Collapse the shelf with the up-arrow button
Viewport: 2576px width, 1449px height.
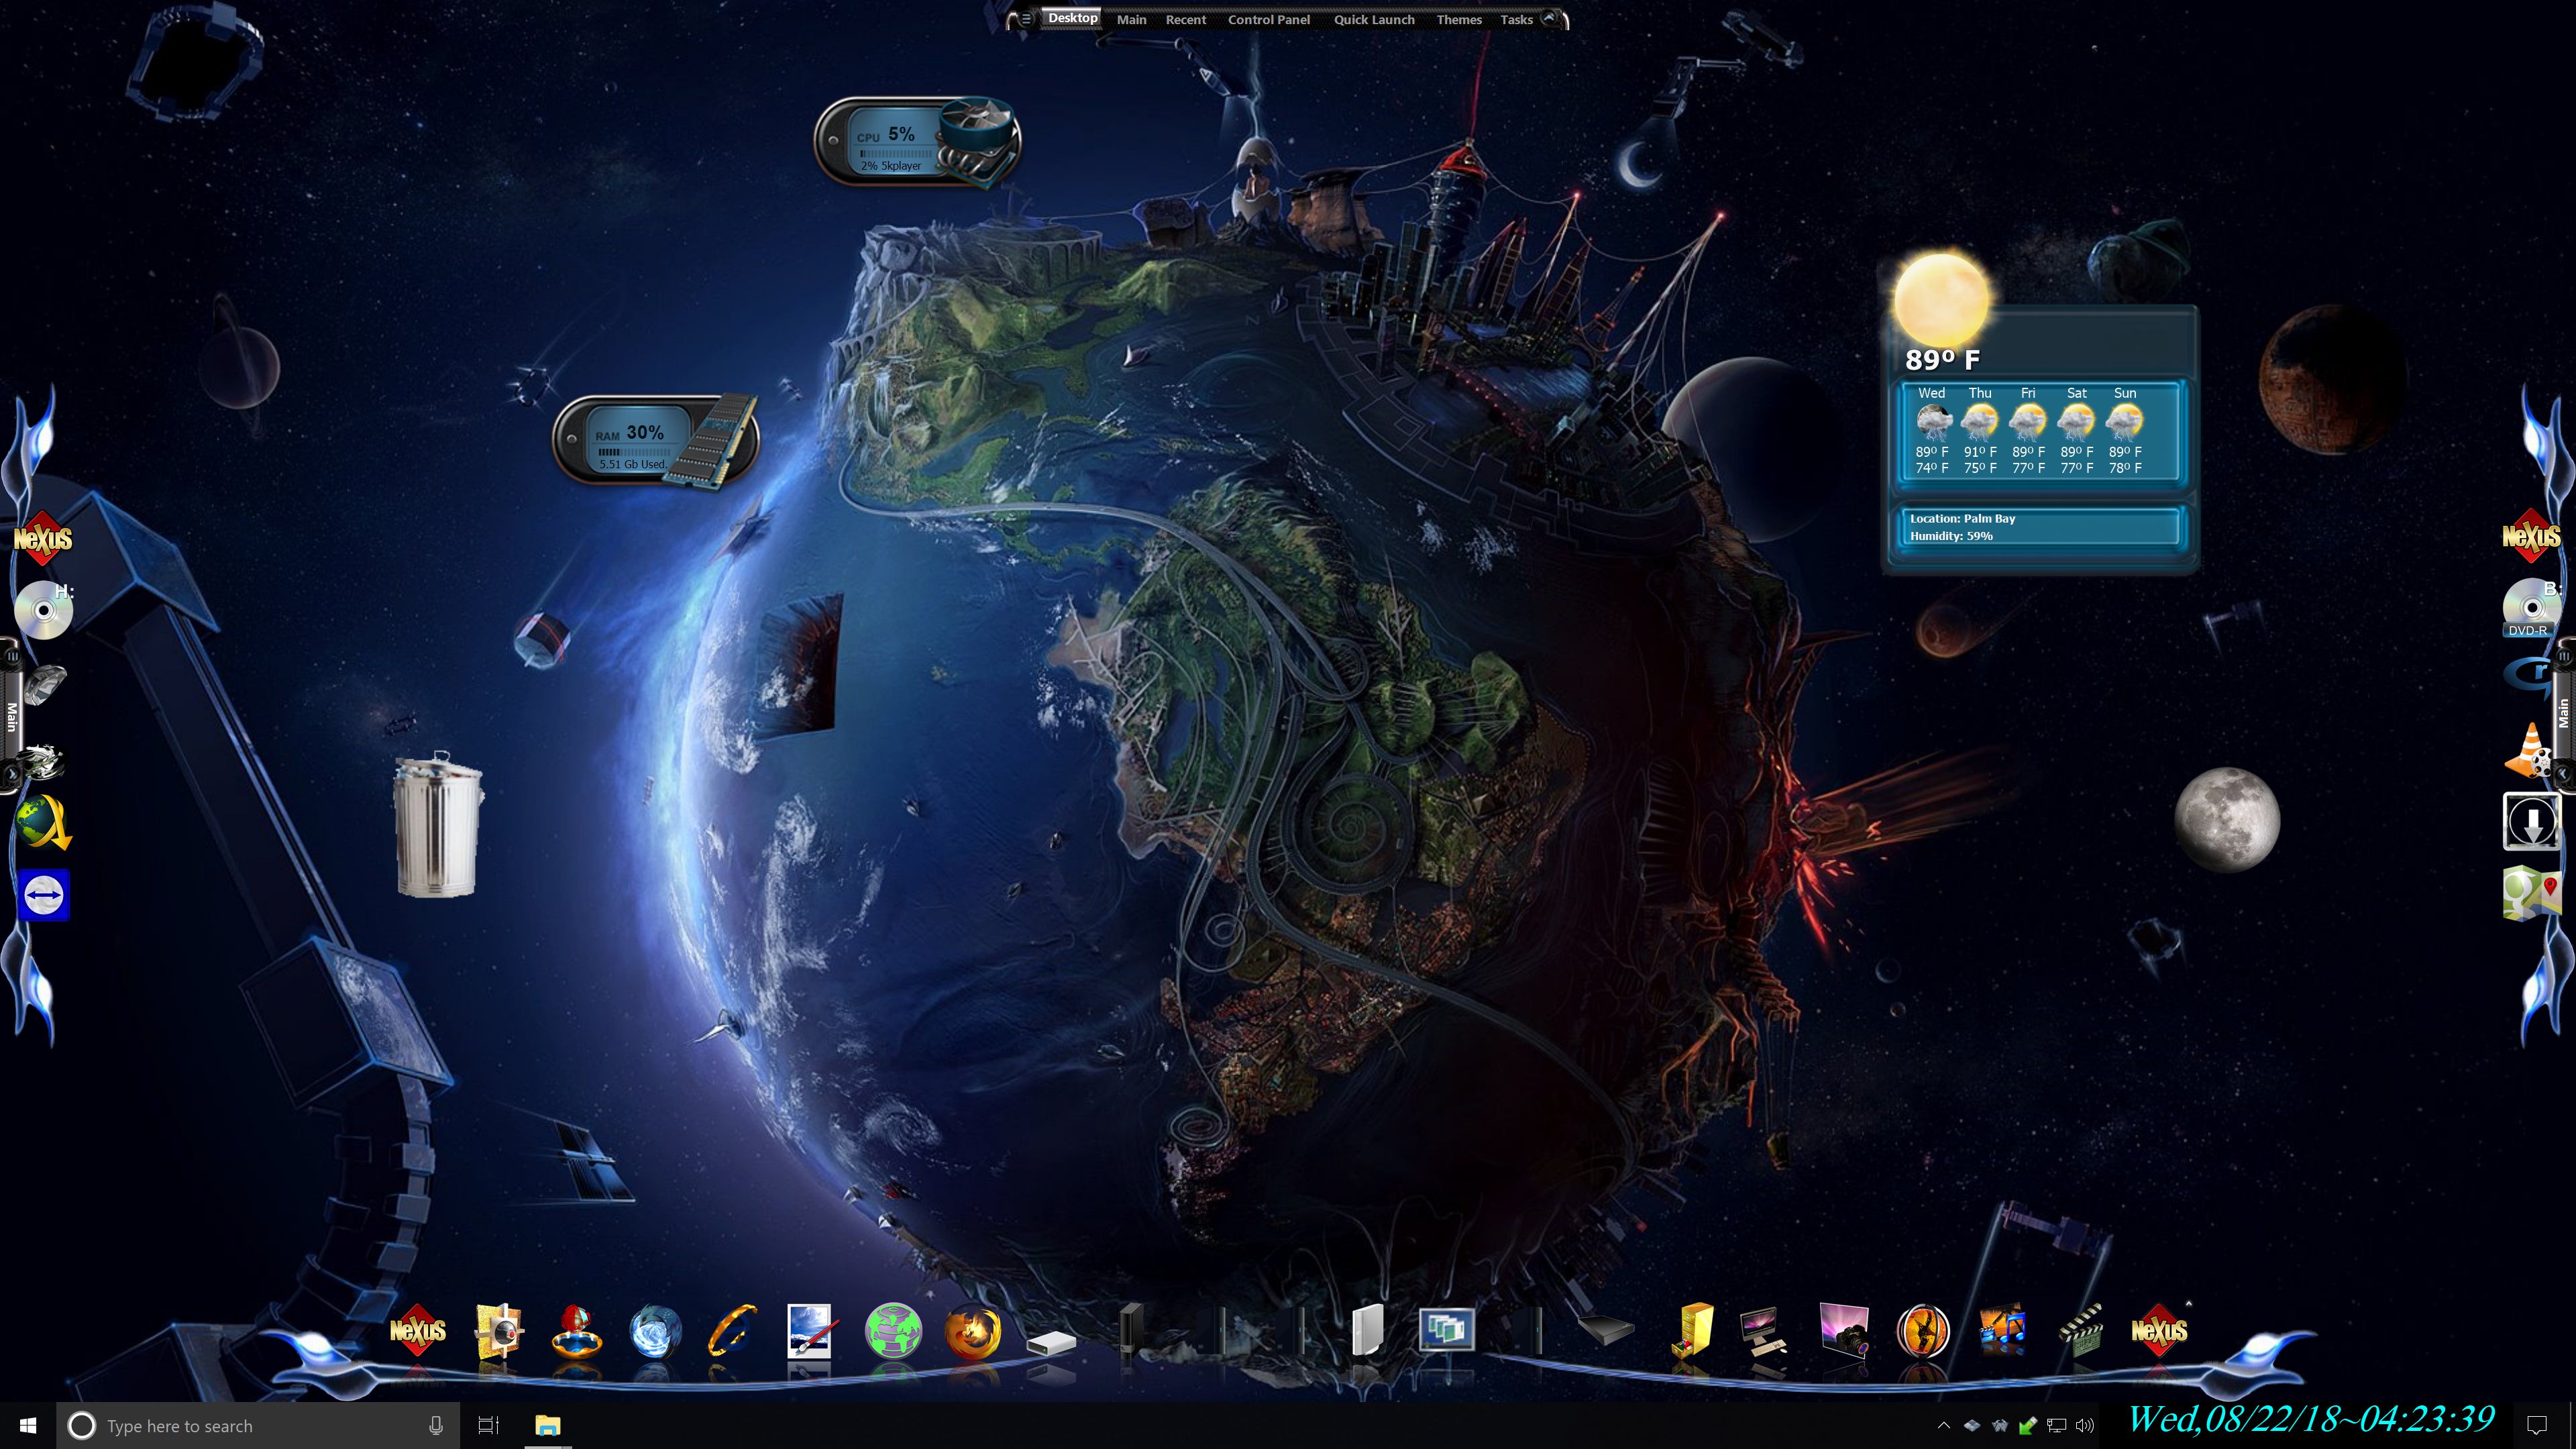(x=1549, y=18)
